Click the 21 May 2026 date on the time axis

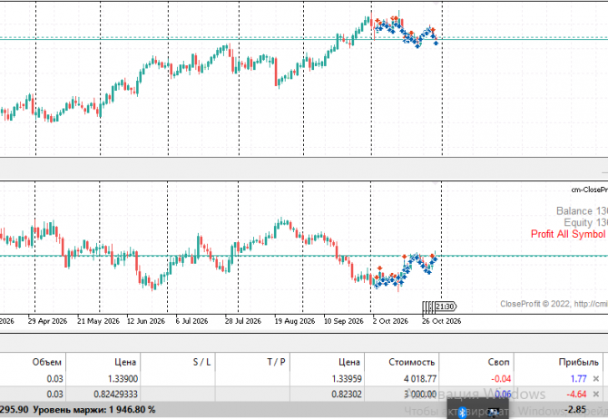[x=98, y=321]
